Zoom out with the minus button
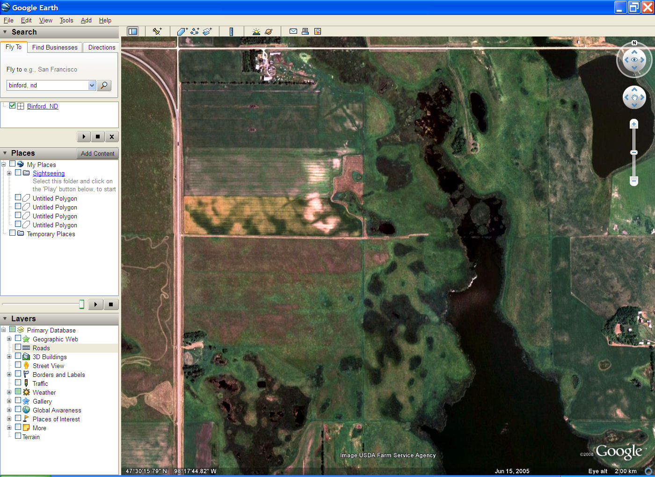This screenshot has height=477, width=655. click(634, 181)
